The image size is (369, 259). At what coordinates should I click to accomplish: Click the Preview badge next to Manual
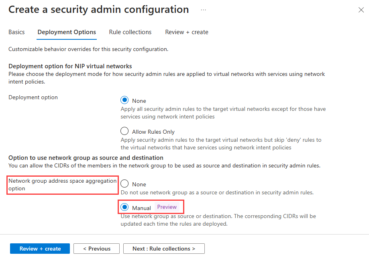point(167,207)
